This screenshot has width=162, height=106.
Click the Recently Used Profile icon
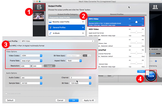[50, 22]
